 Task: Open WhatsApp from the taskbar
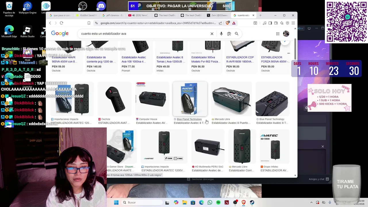tap(210, 202)
